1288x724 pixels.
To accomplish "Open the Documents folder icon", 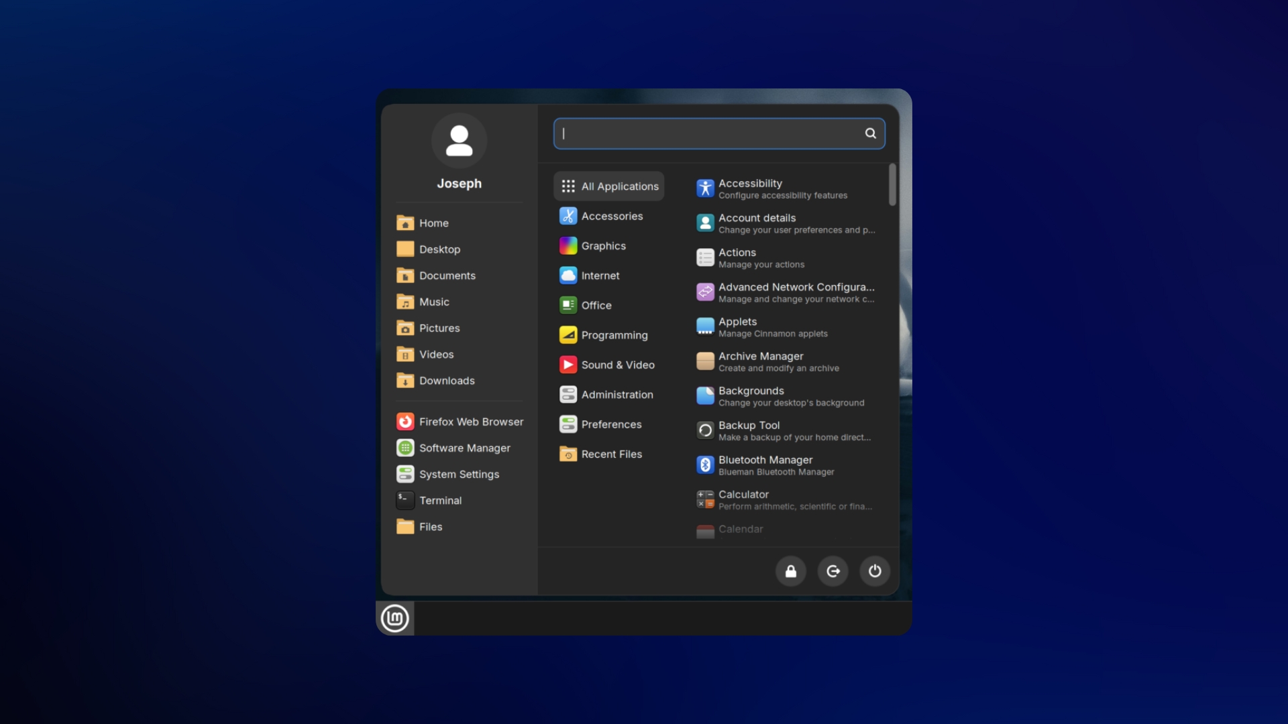I will 405,276.
